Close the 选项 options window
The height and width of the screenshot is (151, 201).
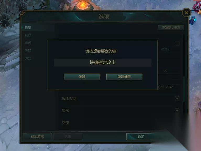[186, 13]
